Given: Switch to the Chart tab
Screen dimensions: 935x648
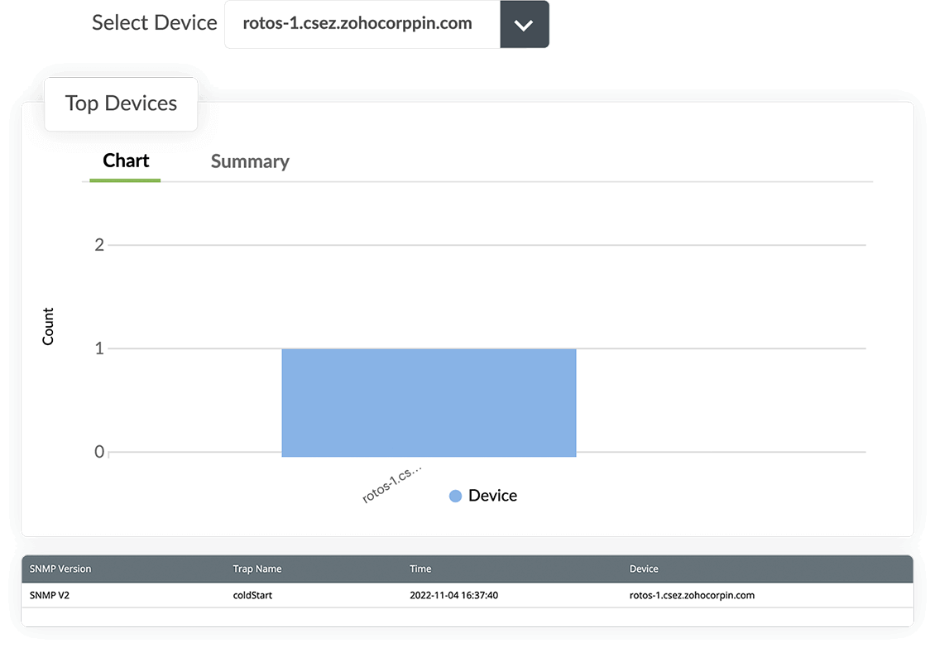Looking at the screenshot, I should click(x=125, y=161).
